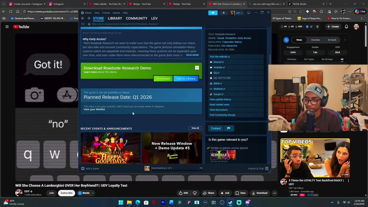368x207 pixels.
Task: Select the 1st 7 days range in vidIQ
Action: pos(309,60)
